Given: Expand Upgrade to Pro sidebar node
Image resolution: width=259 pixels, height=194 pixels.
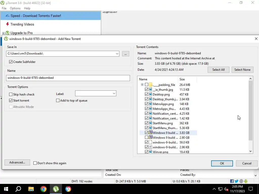Looking at the screenshot, I should pyautogui.click(x=3, y=33).
